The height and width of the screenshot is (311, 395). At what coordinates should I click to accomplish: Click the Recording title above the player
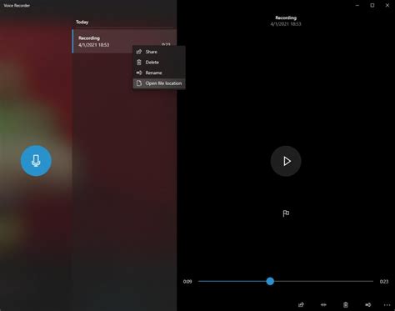(286, 18)
